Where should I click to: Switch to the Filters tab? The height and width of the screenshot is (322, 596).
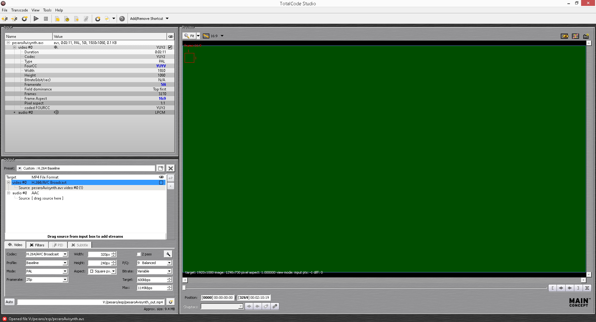37,245
